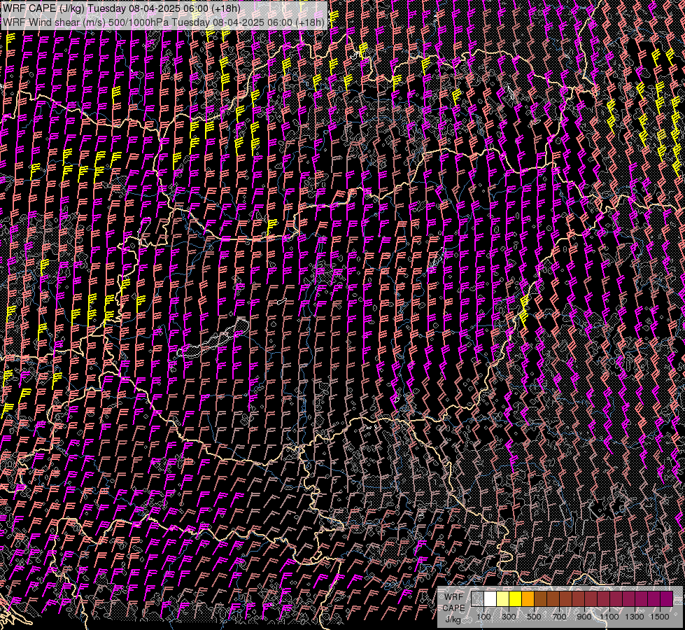
Task: Click the rightmost purple legend swatch above 1500
Action: tap(666, 599)
